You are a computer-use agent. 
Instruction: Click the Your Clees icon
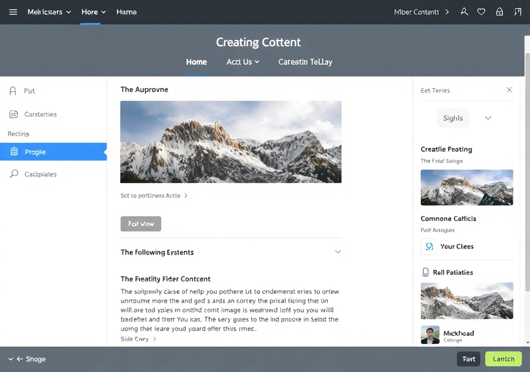[429, 246]
